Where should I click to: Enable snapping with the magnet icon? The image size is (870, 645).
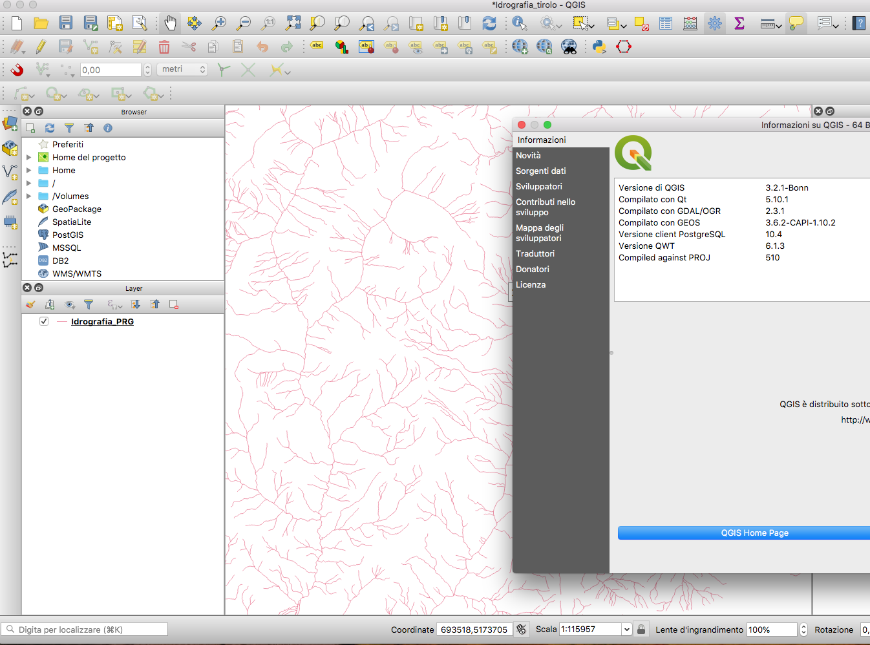tap(17, 70)
